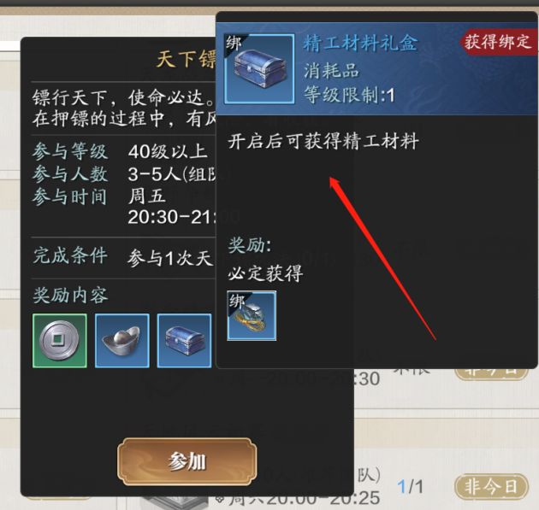Click the 开启后可获得精工材料 description
Image resolution: width=539 pixels, height=510 pixels.
323,141
